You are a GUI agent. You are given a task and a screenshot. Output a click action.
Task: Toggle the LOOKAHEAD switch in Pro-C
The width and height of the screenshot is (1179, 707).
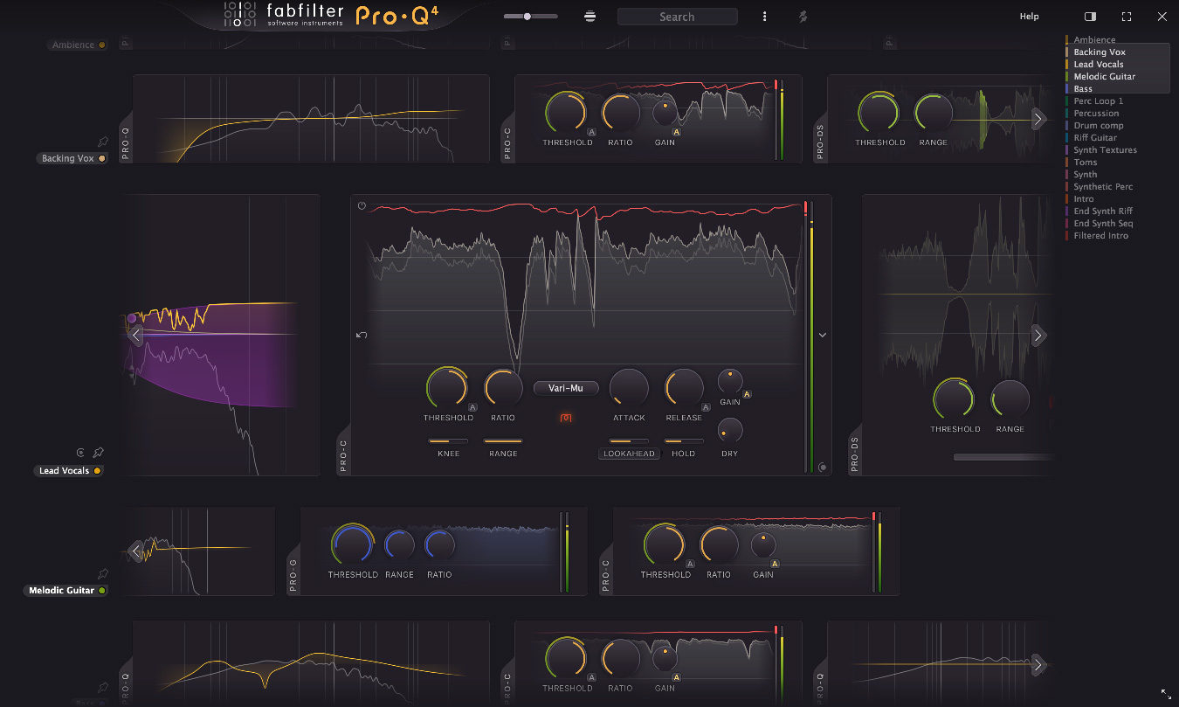pyautogui.click(x=628, y=454)
